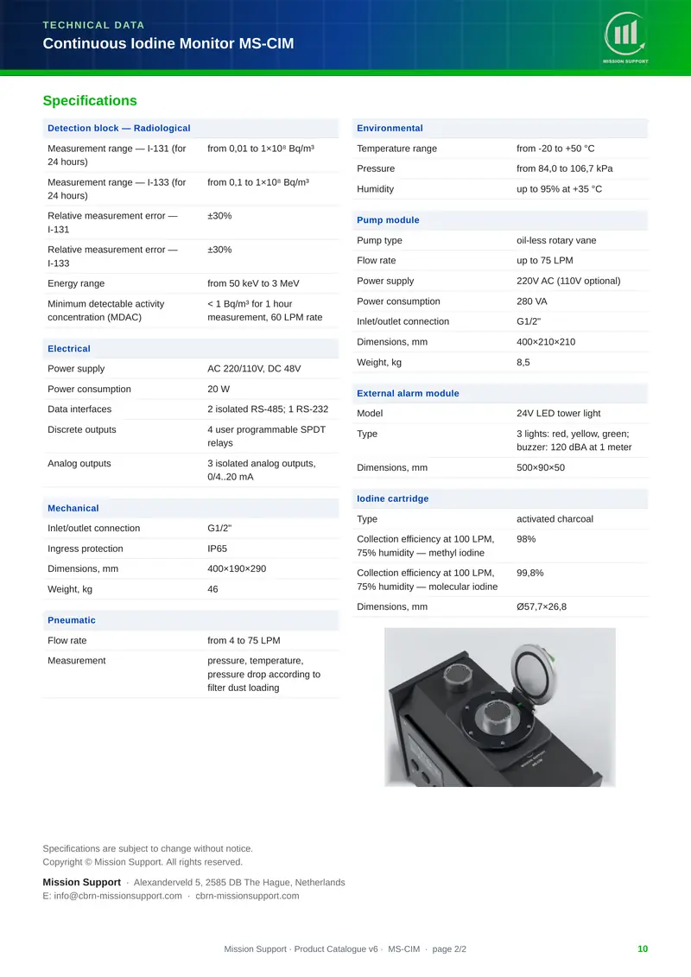The image size is (691, 977).
Task: Click '4 user programmable SPDT relays' value
Action: [x=267, y=436]
